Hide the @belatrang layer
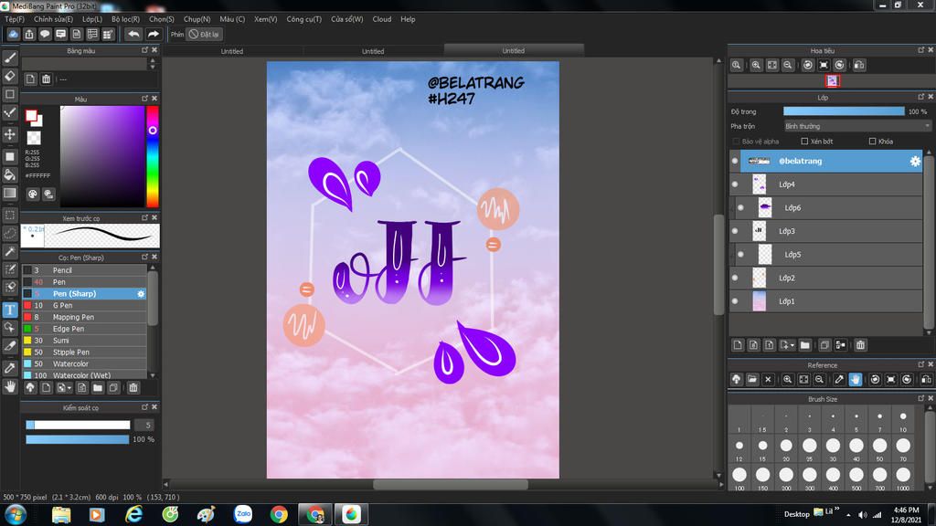 click(x=735, y=161)
